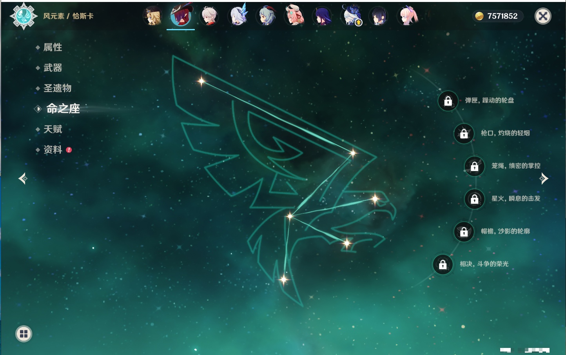Select the 笼绳，缜密的掌控 constellation label
The width and height of the screenshot is (566, 355).
(x=516, y=166)
